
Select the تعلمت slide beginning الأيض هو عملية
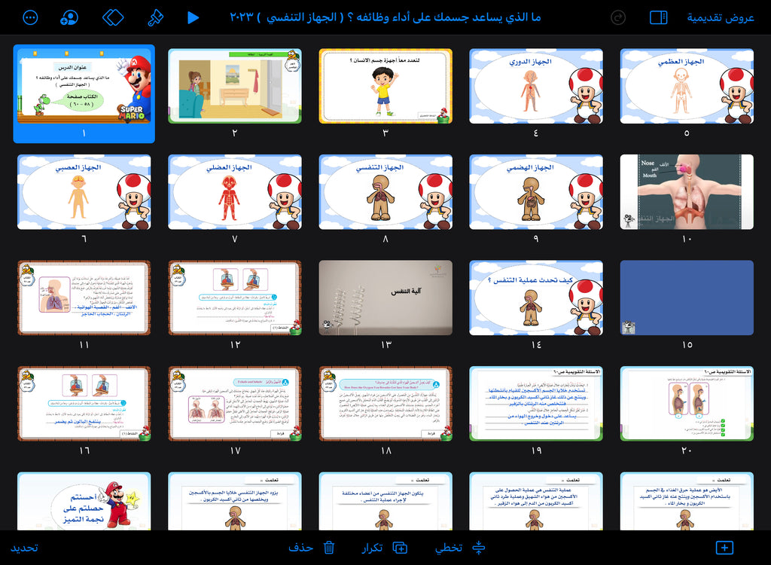(687, 501)
